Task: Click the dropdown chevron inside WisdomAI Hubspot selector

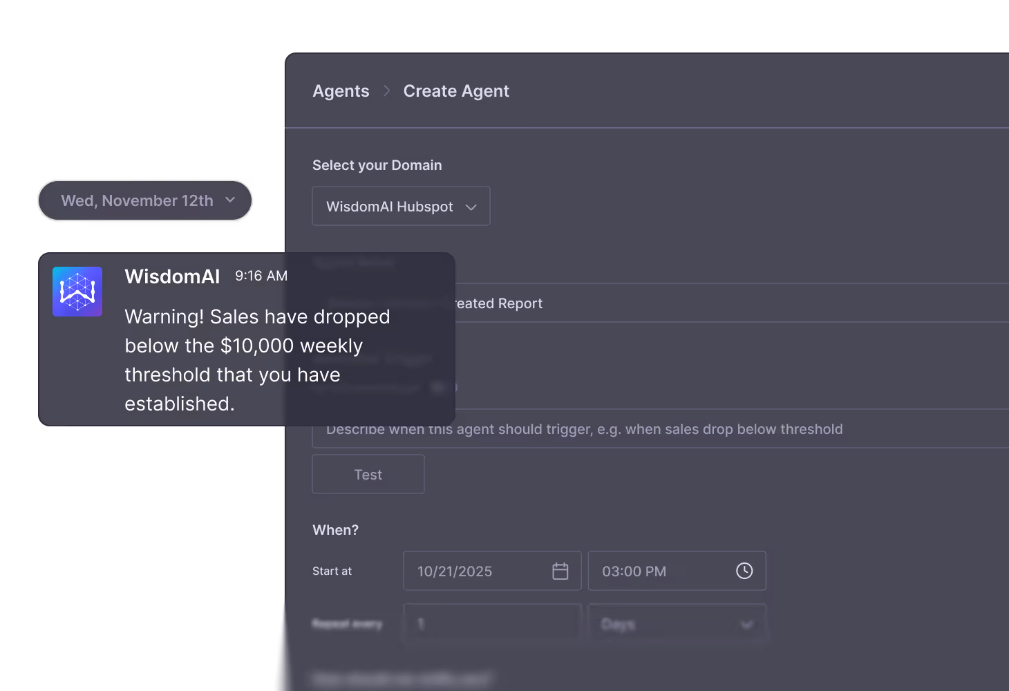Action: click(x=472, y=206)
